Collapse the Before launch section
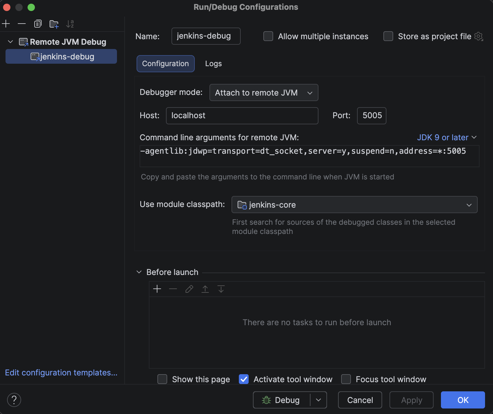Image resolution: width=493 pixels, height=414 pixels. coord(139,272)
